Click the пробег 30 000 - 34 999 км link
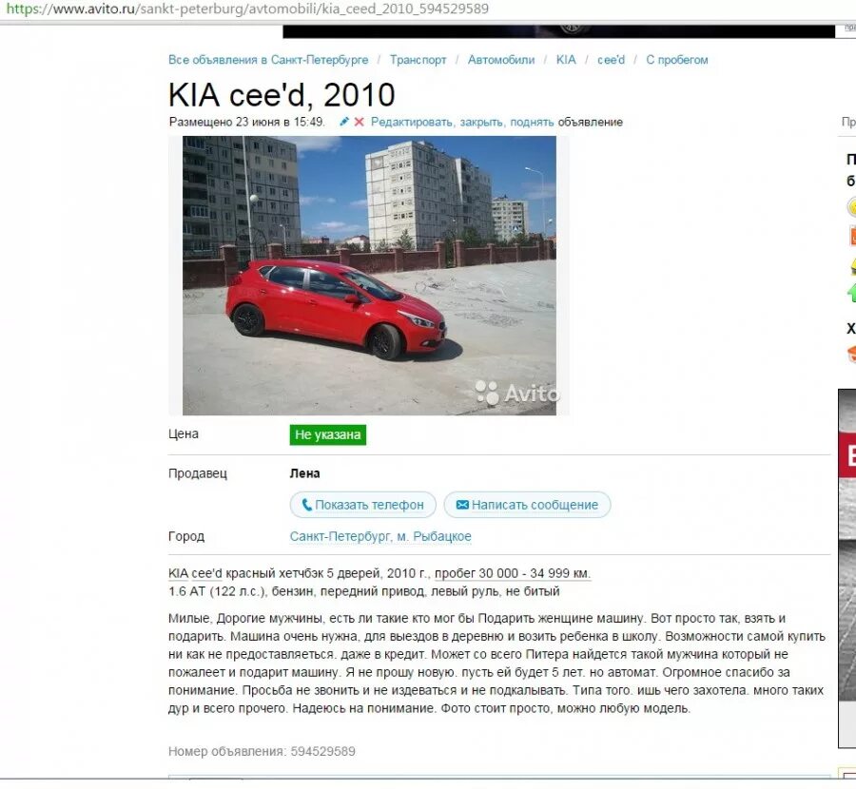 pyautogui.click(x=513, y=573)
